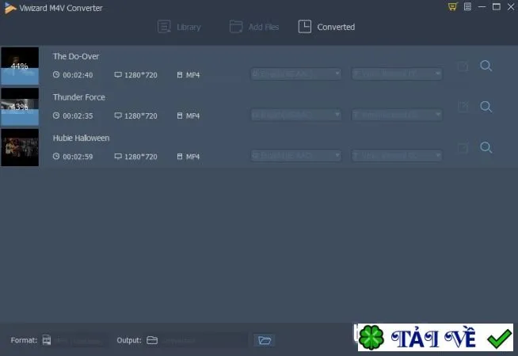Click The Do-Over's 1280*720 resolution
The image size is (518, 356).
coord(141,75)
